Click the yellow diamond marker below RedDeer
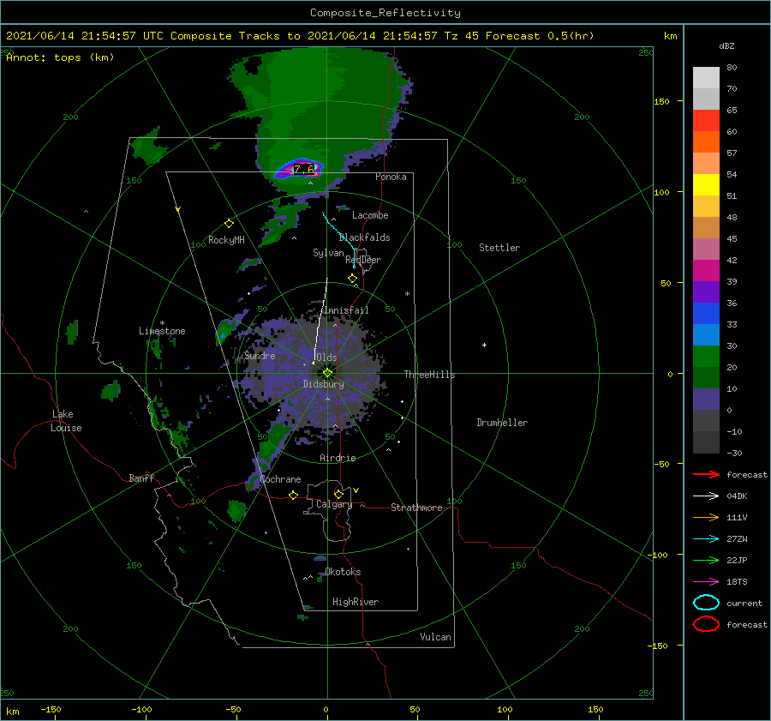Viewport: 771px width, 721px height. click(x=352, y=279)
